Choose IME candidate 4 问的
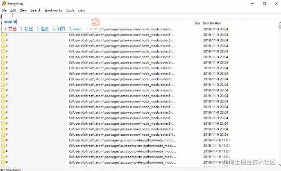Screen dimensions: 281x171 (59, 29)
